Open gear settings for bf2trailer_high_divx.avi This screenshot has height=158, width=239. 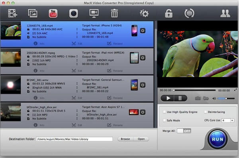click(143, 112)
